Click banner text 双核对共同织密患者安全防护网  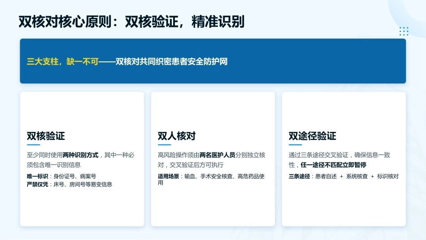tap(171, 62)
